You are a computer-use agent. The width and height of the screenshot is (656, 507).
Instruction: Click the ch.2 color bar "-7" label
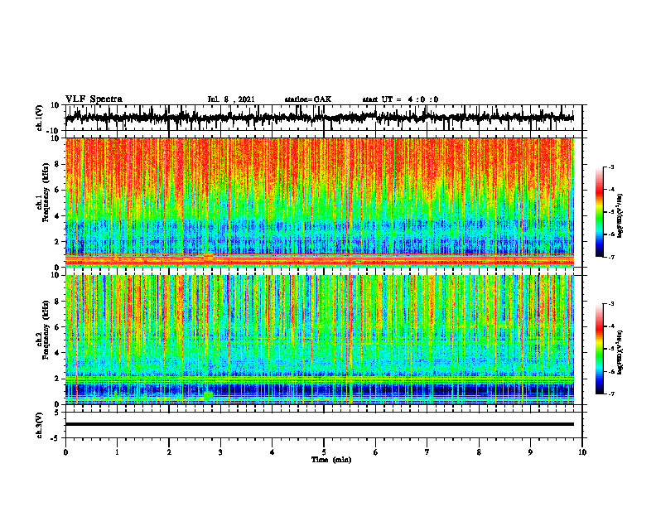pyautogui.click(x=611, y=394)
